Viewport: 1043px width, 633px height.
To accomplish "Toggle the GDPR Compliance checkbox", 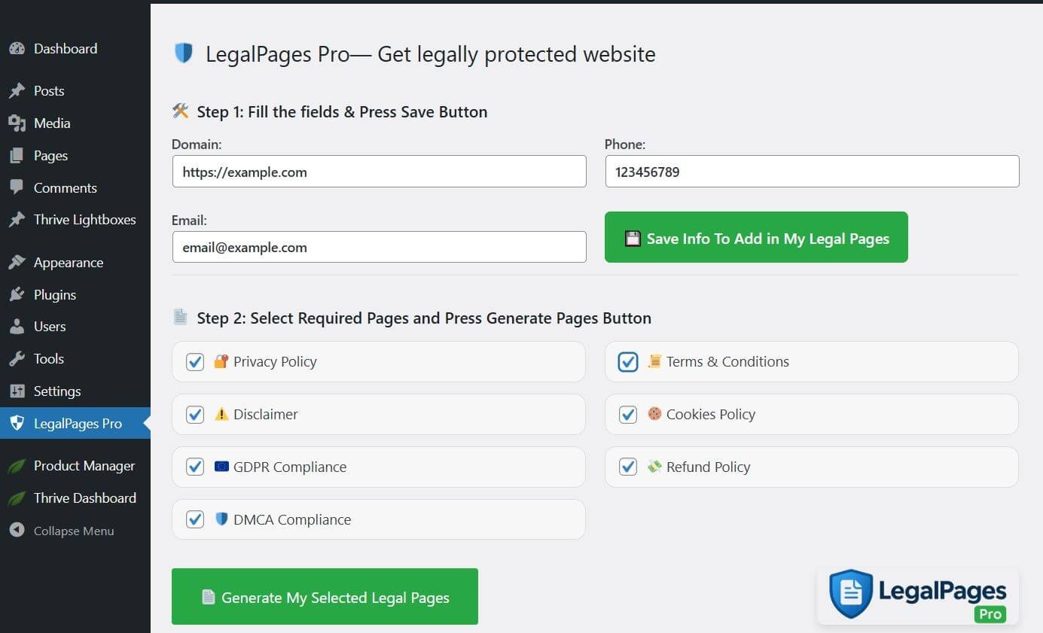I will pyautogui.click(x=194, y=467).
